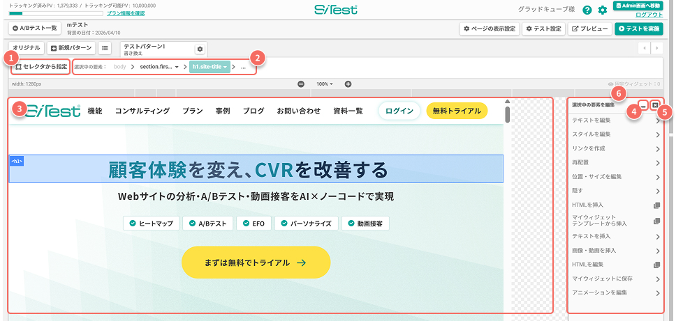This screenshot has height=321, width=676.
Task: Open プラン情報を確認 link
Action: click(x=126, y=13)
